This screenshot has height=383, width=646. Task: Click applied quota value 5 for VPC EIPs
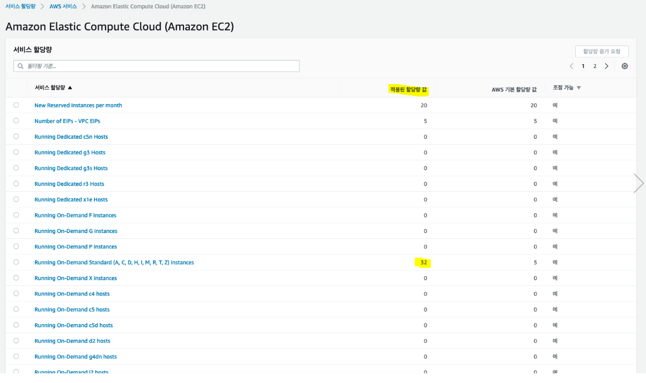[425, 121]
